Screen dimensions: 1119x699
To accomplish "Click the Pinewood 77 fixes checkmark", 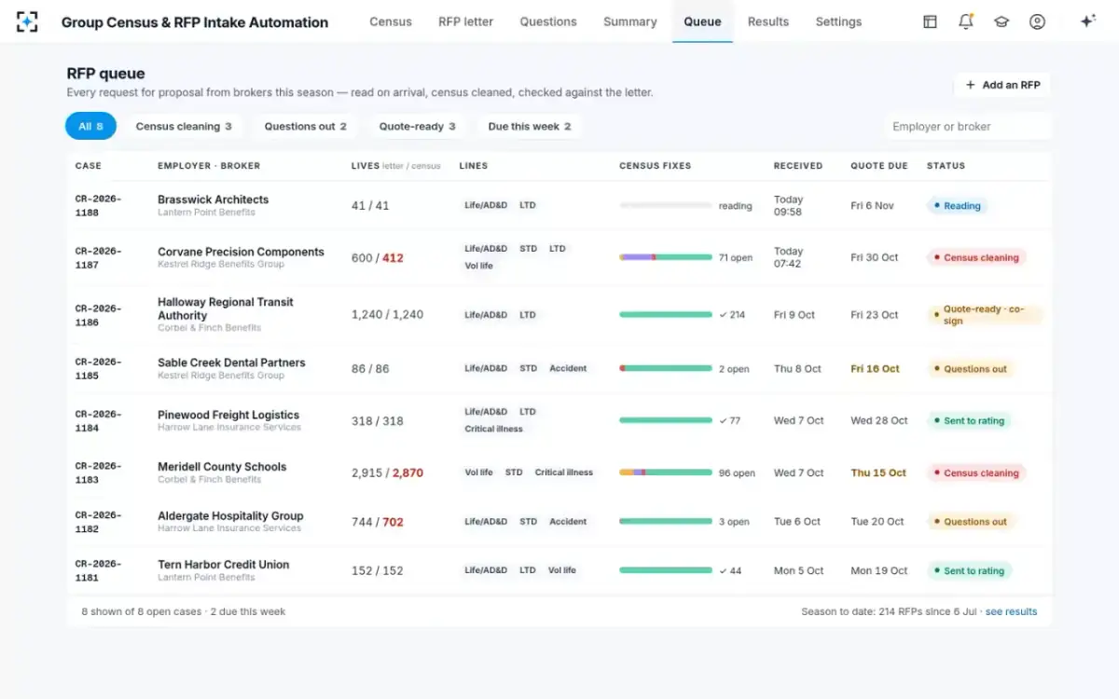I will (x=729, y=420).
